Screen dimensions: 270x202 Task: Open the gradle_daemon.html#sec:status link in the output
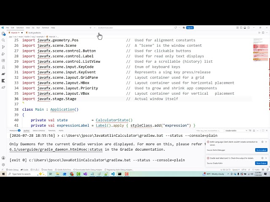tap(56, 149)
